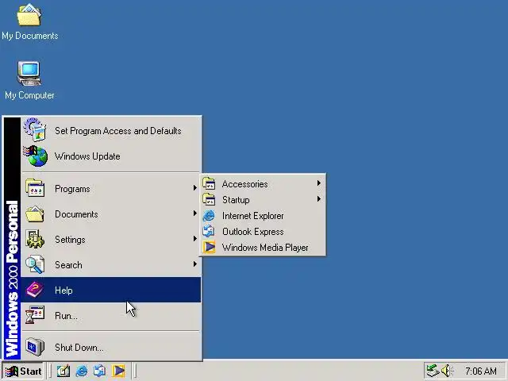
Task: Expand the Accessories submenu arrow
Action: (x=319, y=183)
